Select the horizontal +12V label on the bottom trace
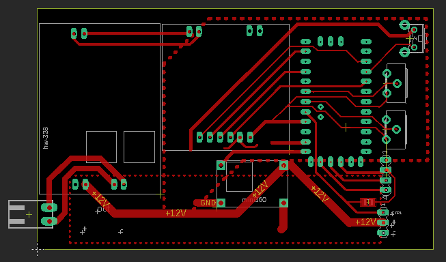Image resolution: width=446 pixels, height=262 pixels. [176, 213]
